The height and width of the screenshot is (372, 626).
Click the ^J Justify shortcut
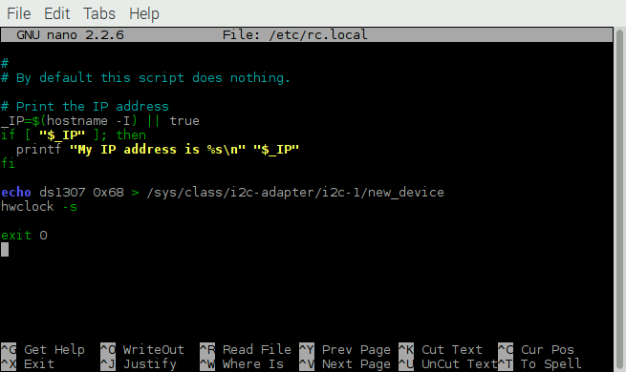click(x=139, y=364)
